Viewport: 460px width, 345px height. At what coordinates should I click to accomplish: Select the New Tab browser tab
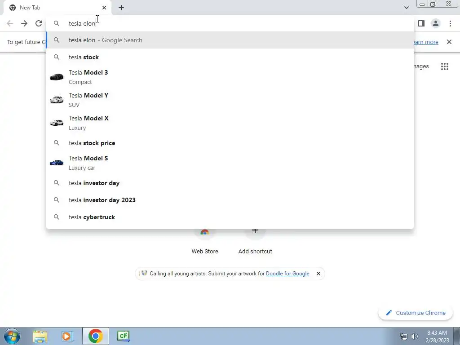click(57, 8)
